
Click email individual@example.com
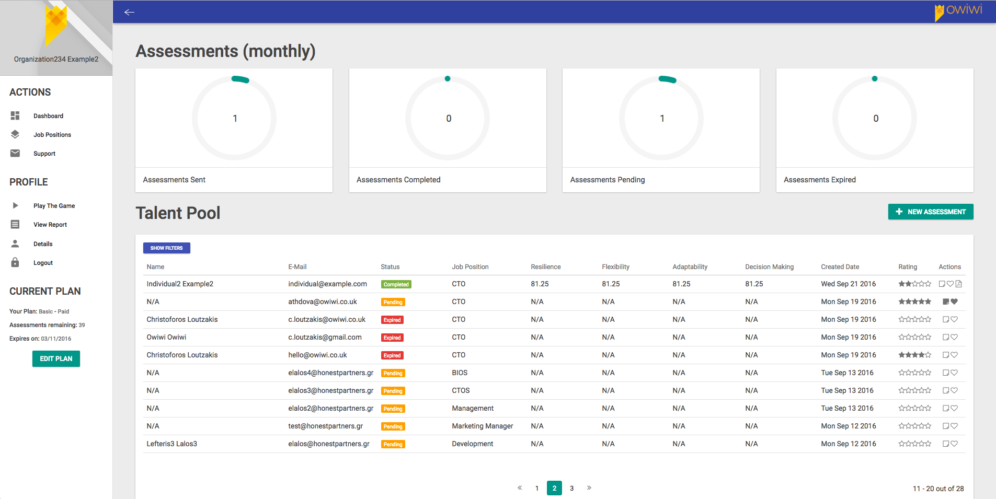pyautogui.click(x=328, y=284)
